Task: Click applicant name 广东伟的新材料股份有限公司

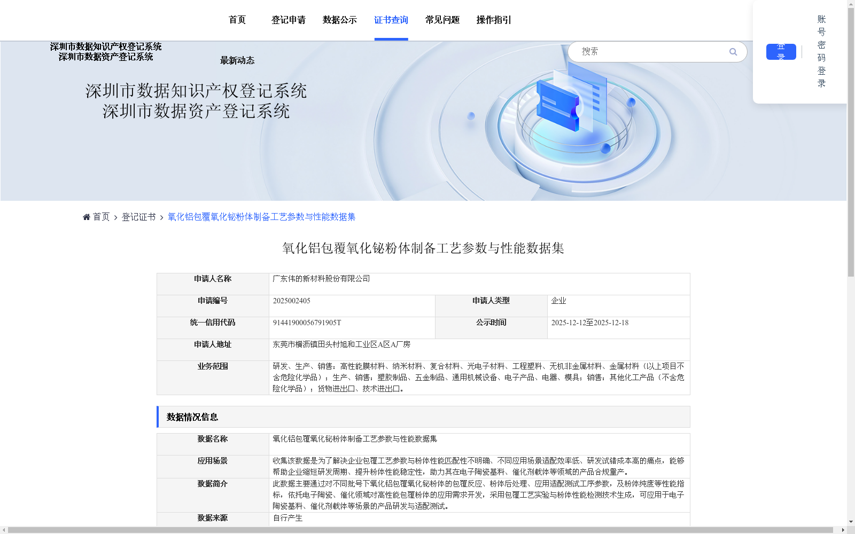Action: click(x=321, y=279)
